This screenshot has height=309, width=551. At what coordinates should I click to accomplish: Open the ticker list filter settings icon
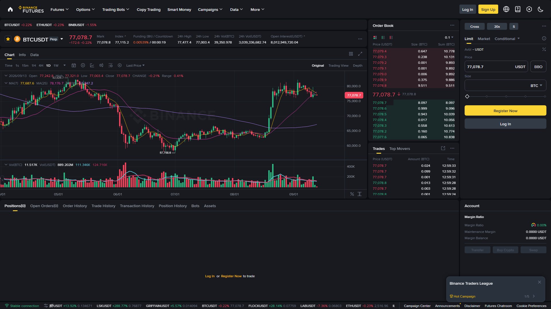click(46, 306)
